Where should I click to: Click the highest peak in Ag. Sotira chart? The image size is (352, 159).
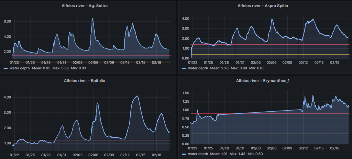click(92, 19)
